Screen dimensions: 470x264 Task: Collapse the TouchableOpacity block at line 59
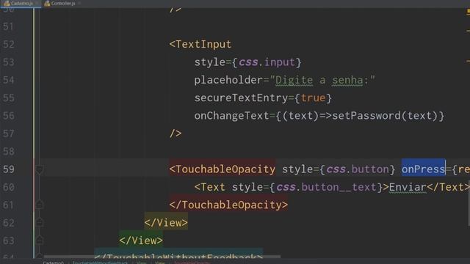pyautogui.click(x=39, y=169)
